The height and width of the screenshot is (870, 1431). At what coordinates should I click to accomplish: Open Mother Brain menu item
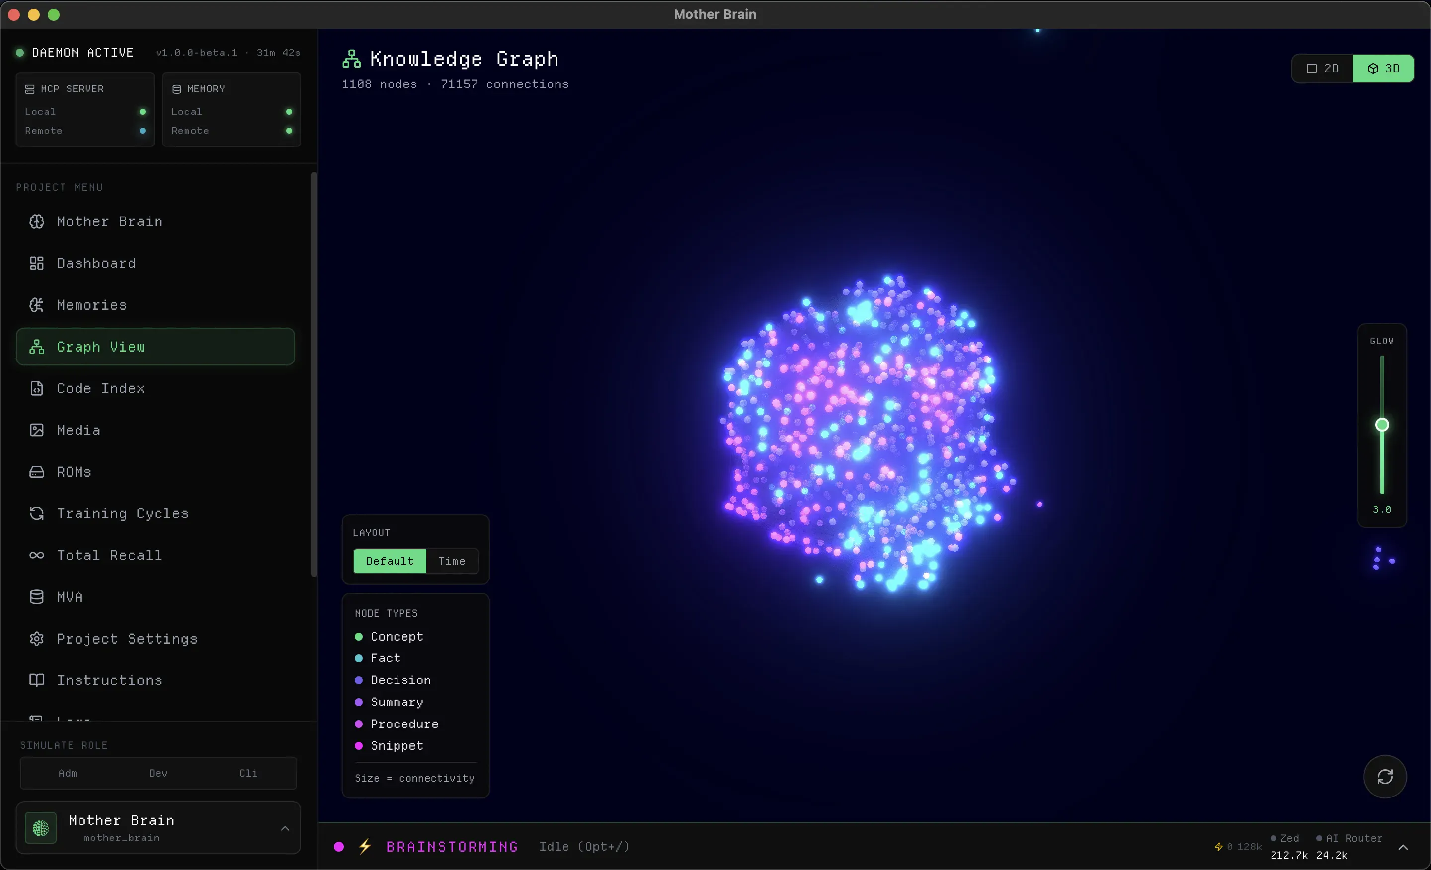pos(155,221)
